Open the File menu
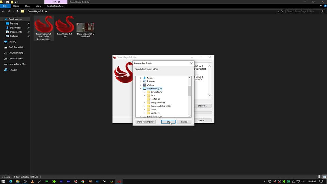This screenshot has width=327, height=184. pyautogui.click(x=5, y=6)
